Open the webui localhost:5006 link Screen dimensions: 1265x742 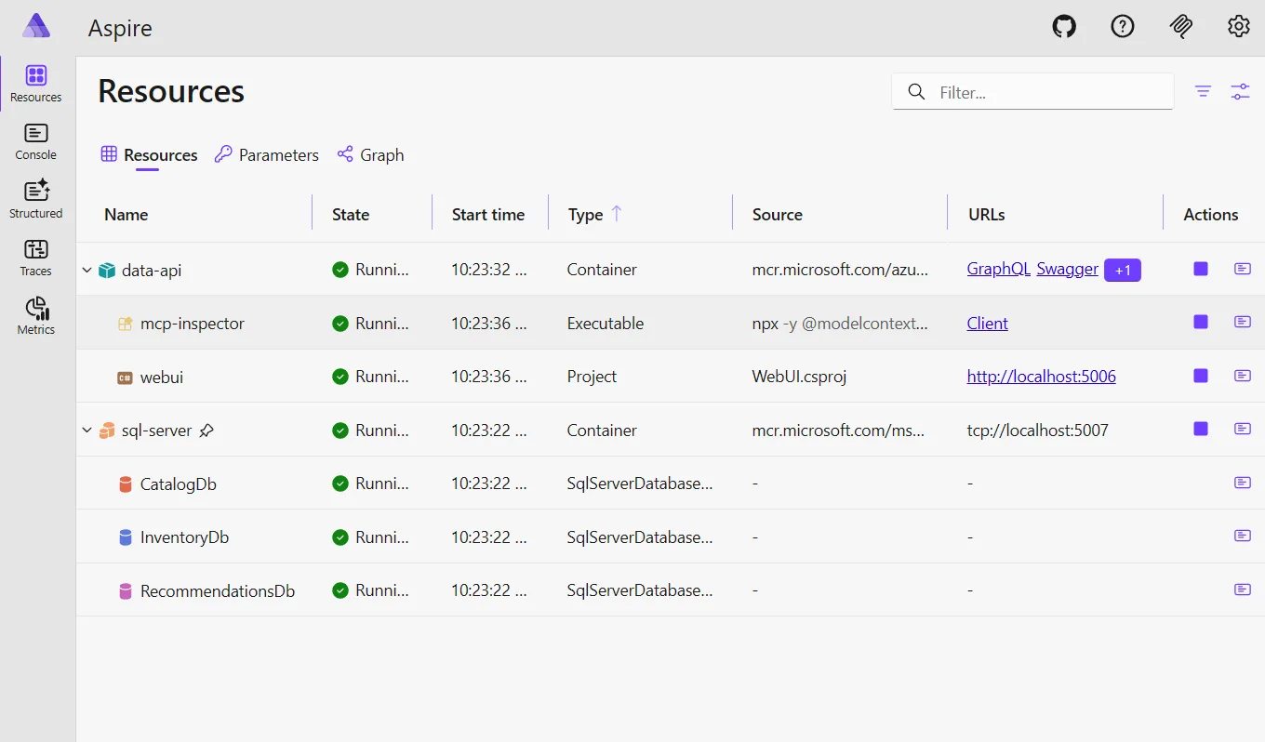pos(1041,377)
